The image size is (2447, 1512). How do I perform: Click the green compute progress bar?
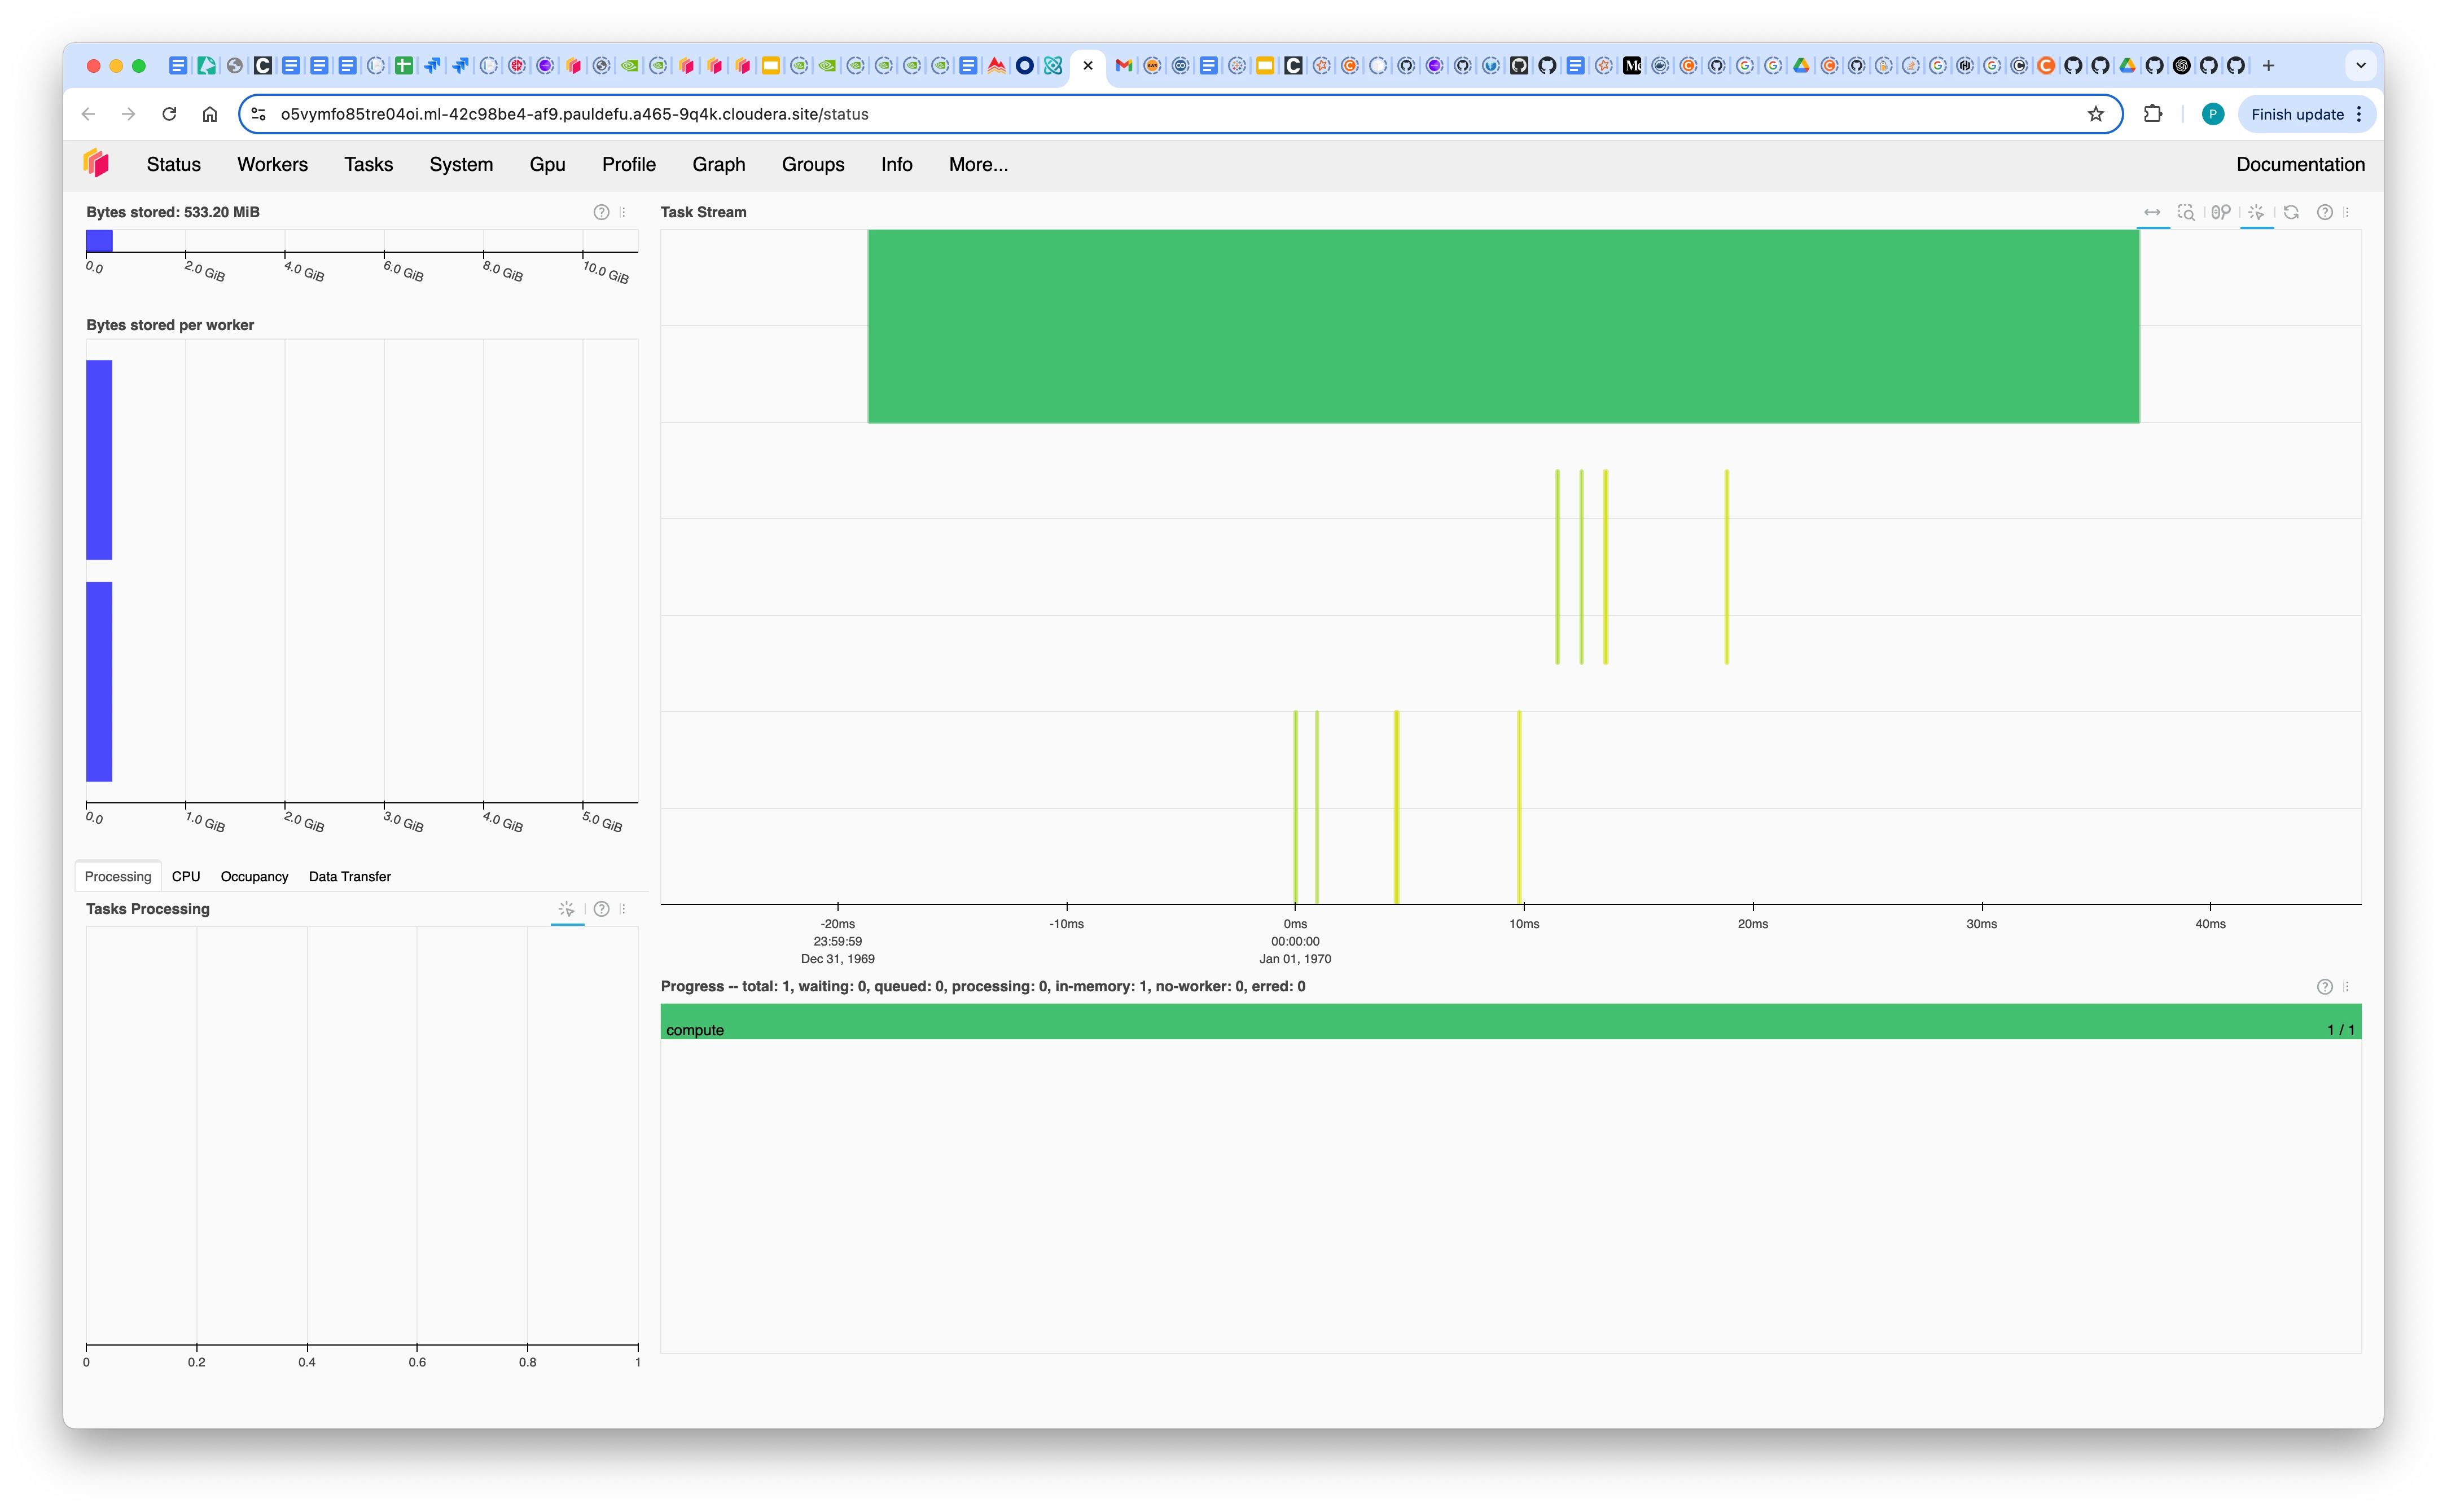1510,1022
